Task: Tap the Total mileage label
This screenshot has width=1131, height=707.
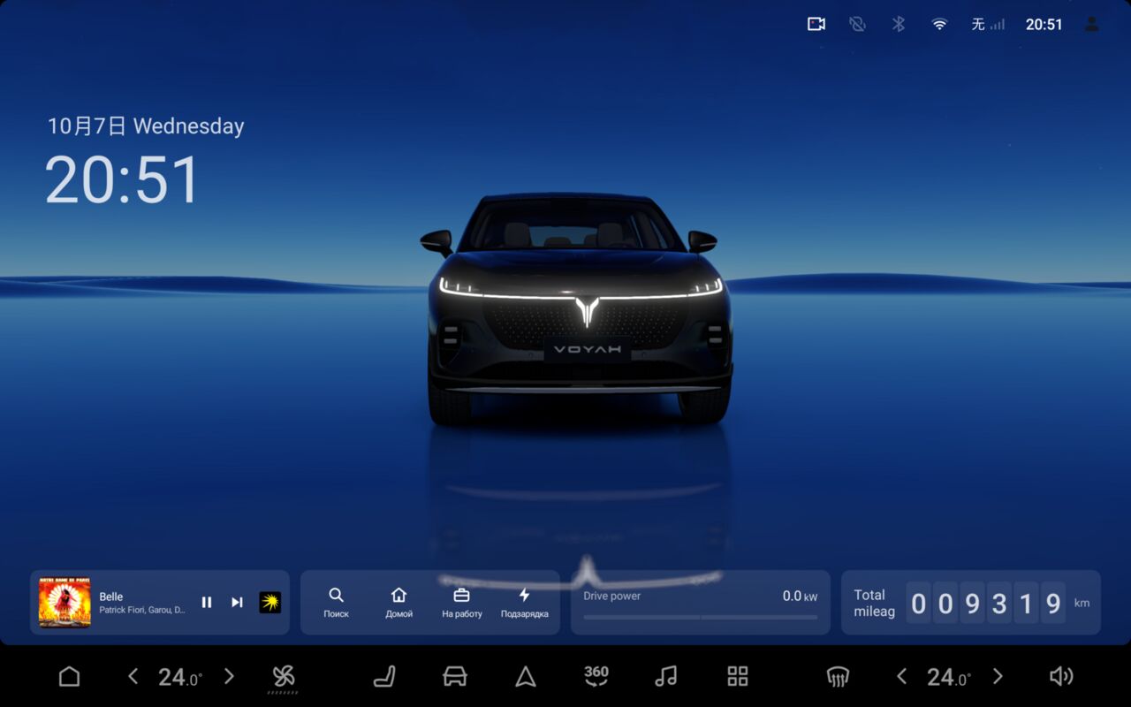Action: coord(874,603)
